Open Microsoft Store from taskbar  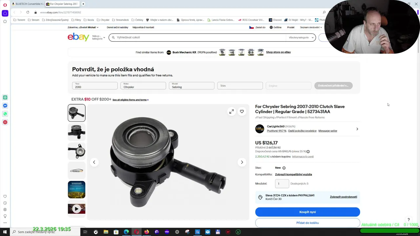click(116, 232)
